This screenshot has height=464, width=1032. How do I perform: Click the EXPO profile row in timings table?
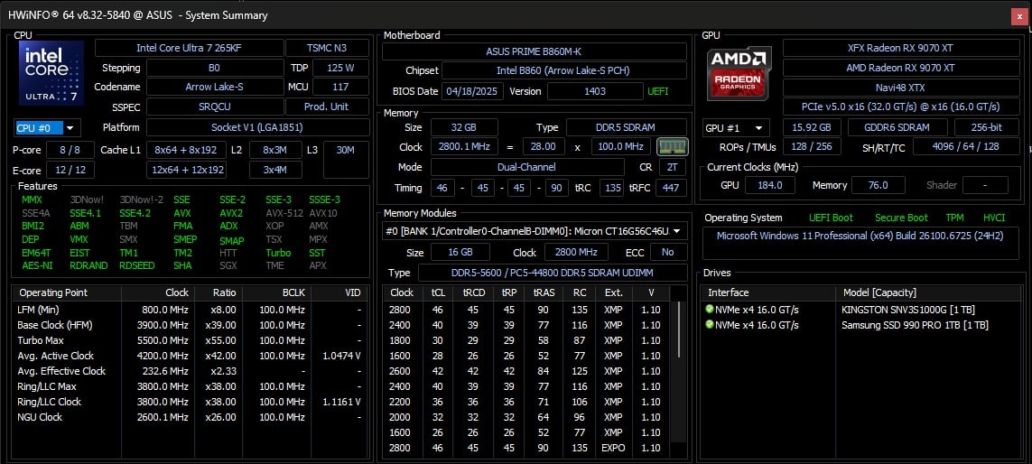click(x=528, y=449)
